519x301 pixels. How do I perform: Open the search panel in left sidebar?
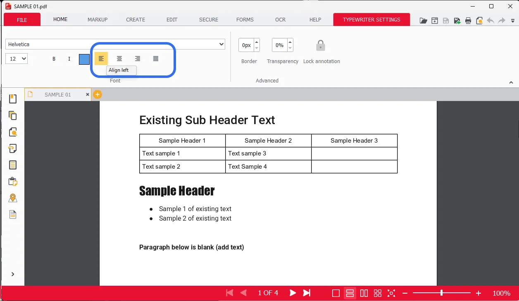pos(13,132)
